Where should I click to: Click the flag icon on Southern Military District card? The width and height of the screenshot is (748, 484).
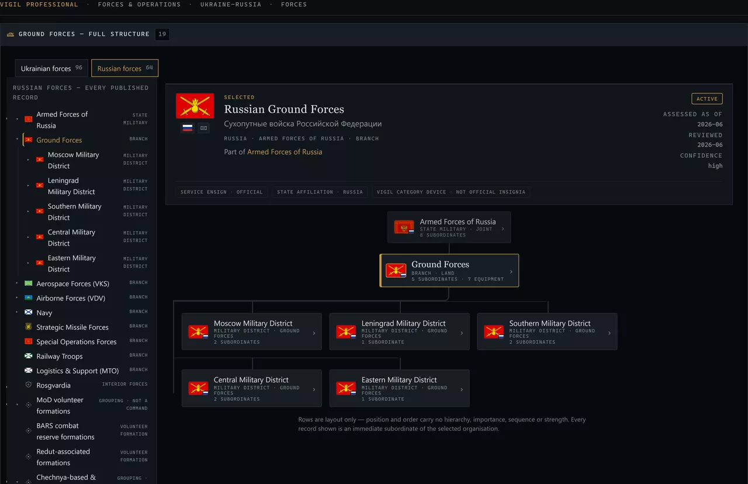[x=494, y=332]
